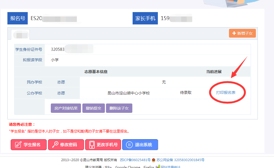Image resolution: width=274 pixels, height=168 pixels.
Task: Add a child with 新增子女 button
Action: (242, 33)
